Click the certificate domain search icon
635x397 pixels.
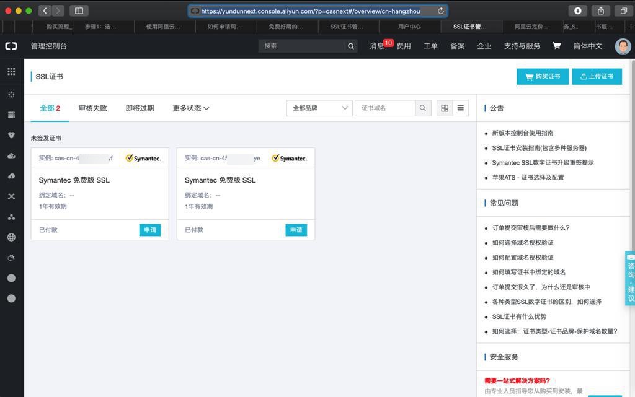coord(423,108)
